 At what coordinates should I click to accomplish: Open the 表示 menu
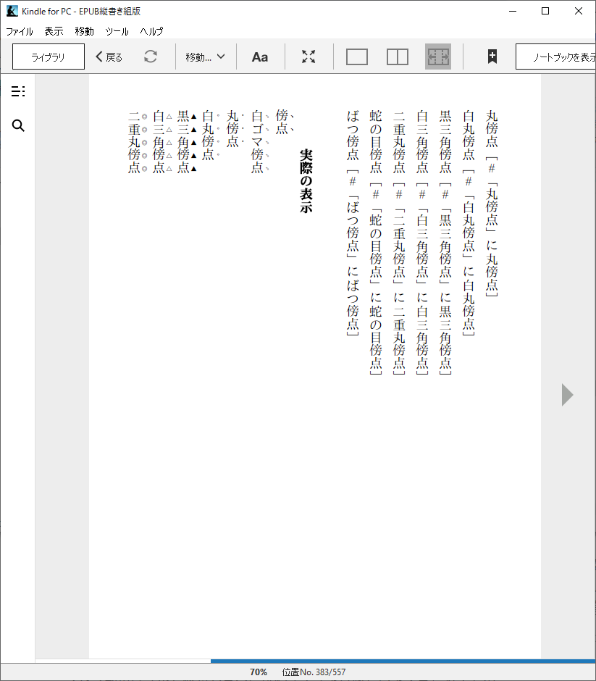tap(54, 31)
